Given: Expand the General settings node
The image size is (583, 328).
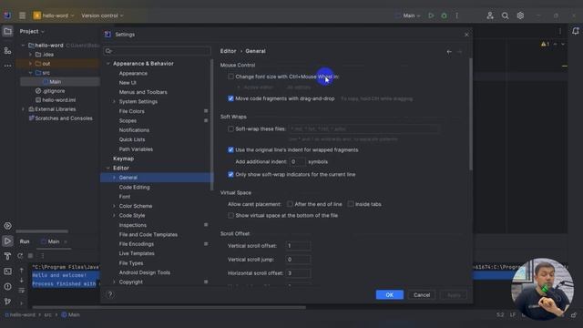Looking at the screenshot, I should [x=114, y=178].
